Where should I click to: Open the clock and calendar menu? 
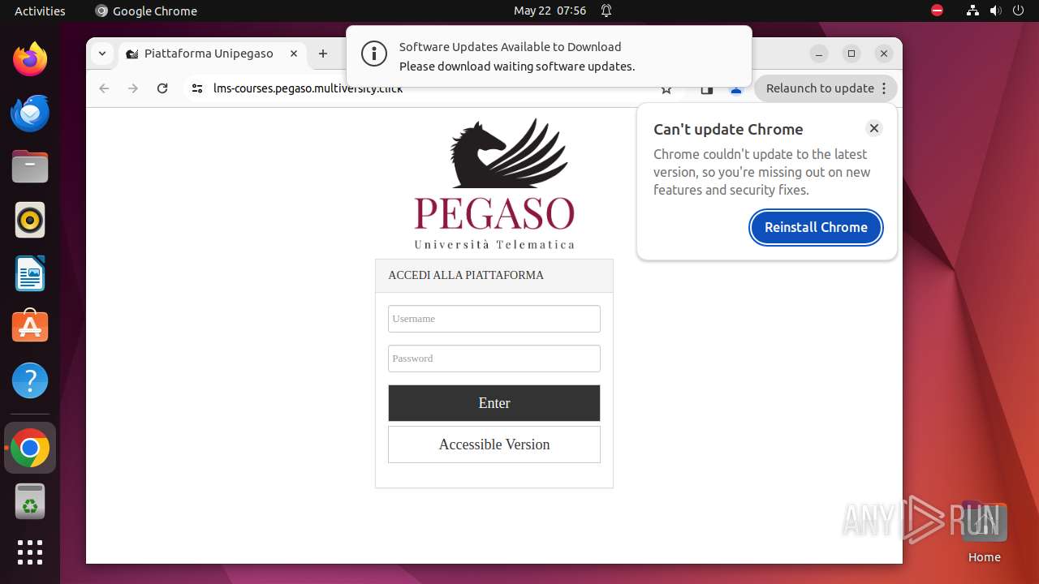click(x=550, y=11)
